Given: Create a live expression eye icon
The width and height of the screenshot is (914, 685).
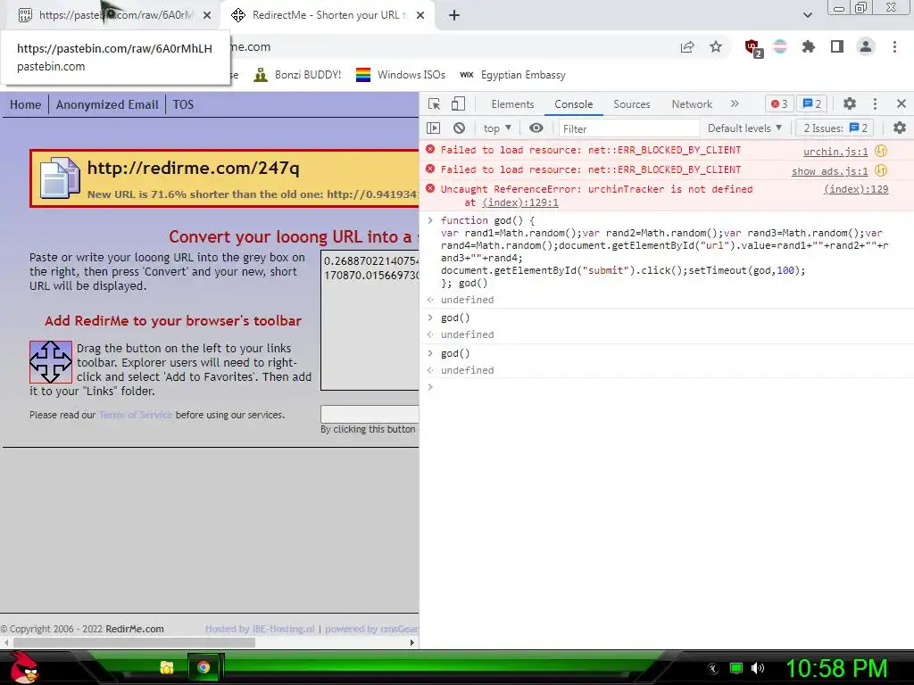Looking at the screenshot, I should (x=536, y=128).
